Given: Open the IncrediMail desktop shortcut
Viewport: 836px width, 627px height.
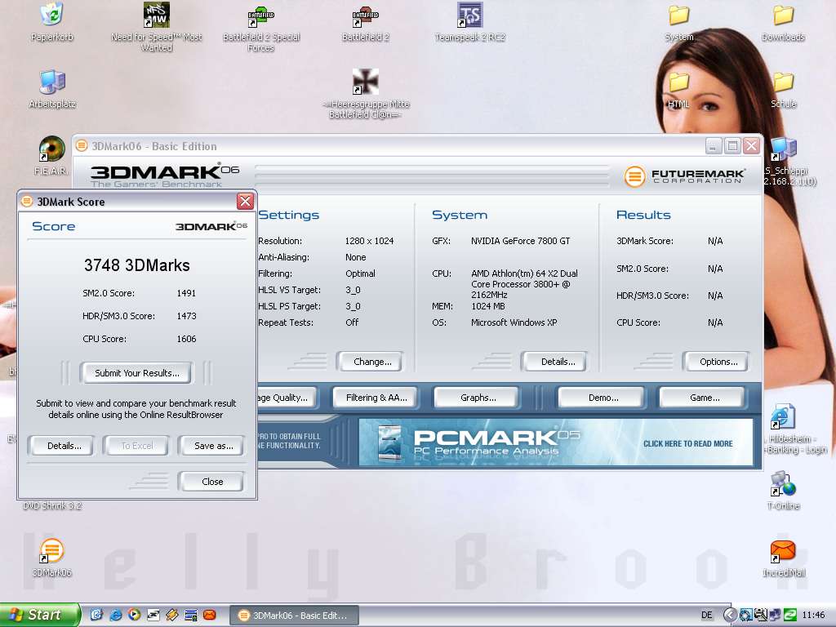Looking at the screenshot, I should pos(783,558).
